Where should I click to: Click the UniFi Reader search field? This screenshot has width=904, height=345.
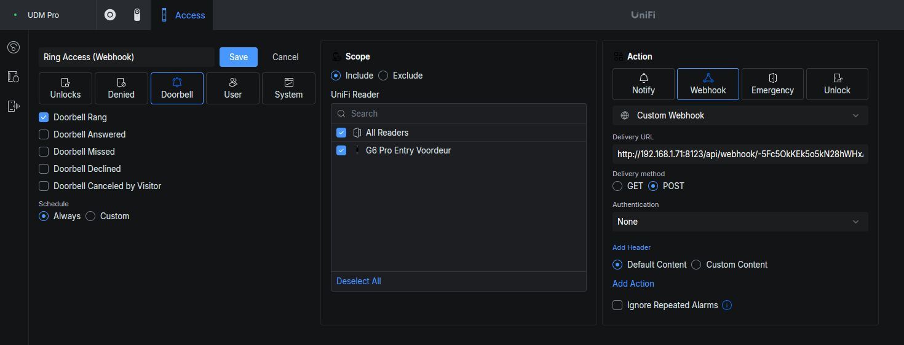459,114
